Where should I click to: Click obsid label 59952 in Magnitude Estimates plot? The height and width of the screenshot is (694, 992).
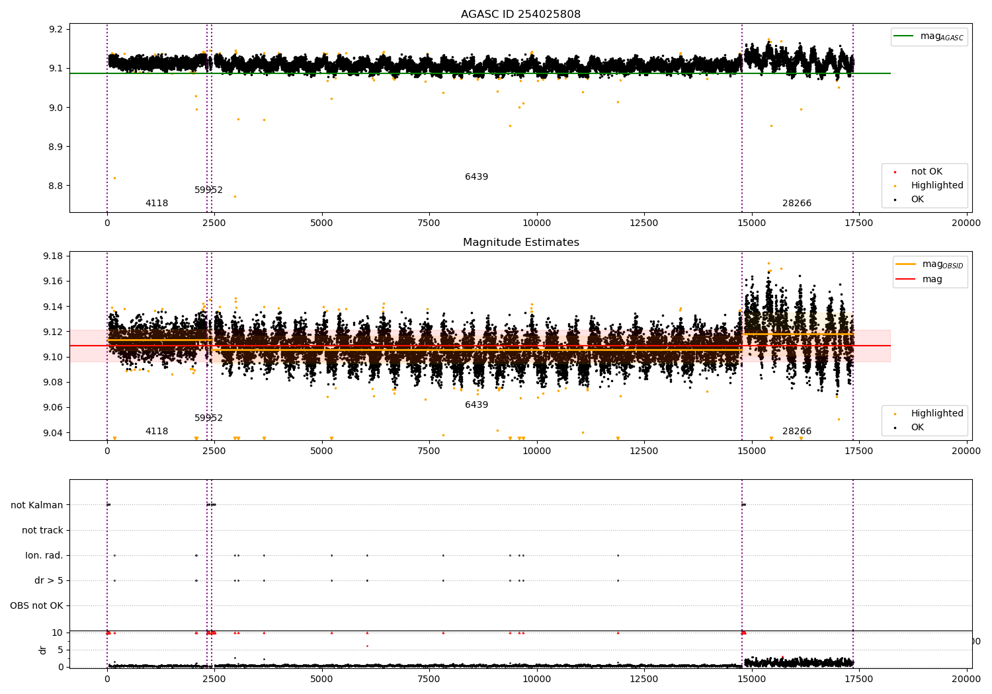pos(209,418)
